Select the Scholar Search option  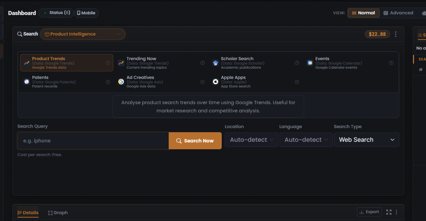256,63
